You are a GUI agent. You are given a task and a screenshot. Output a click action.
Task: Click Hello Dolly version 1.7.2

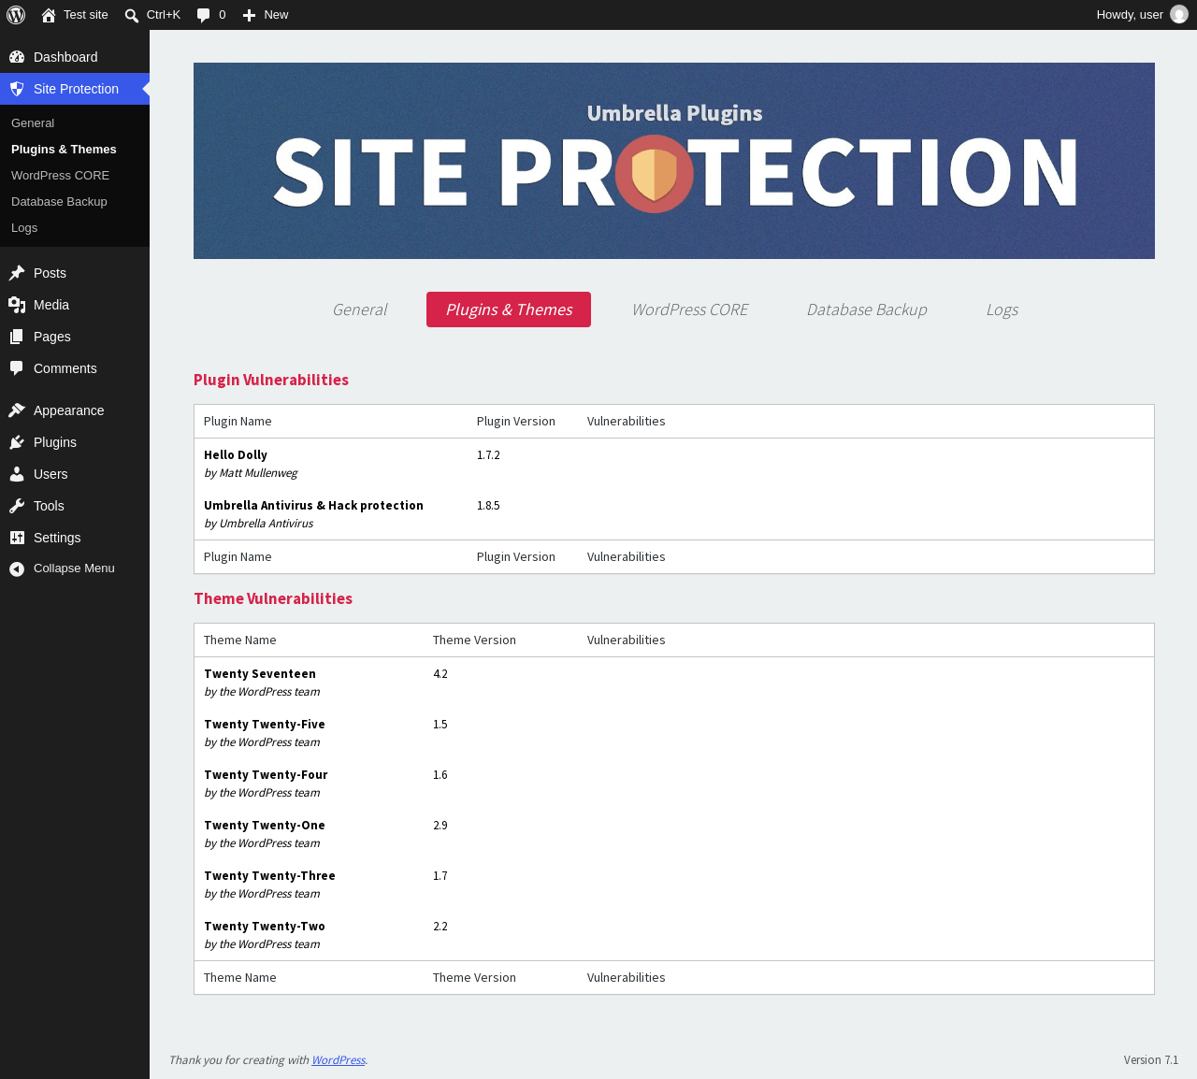point(488,455)
